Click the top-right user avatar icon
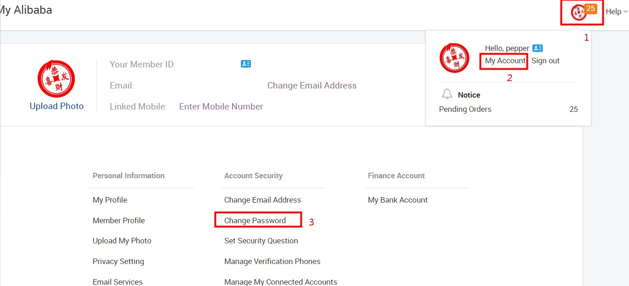629x286 pixels. pyautogui.click(x=578, y=12)
